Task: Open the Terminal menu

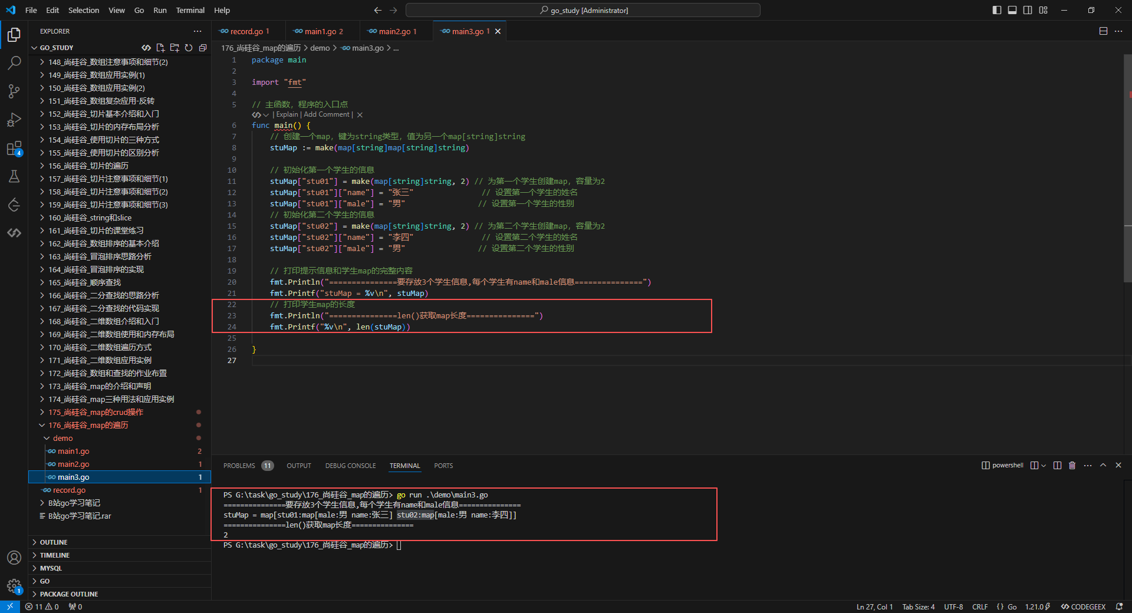Action: [190, 10]
